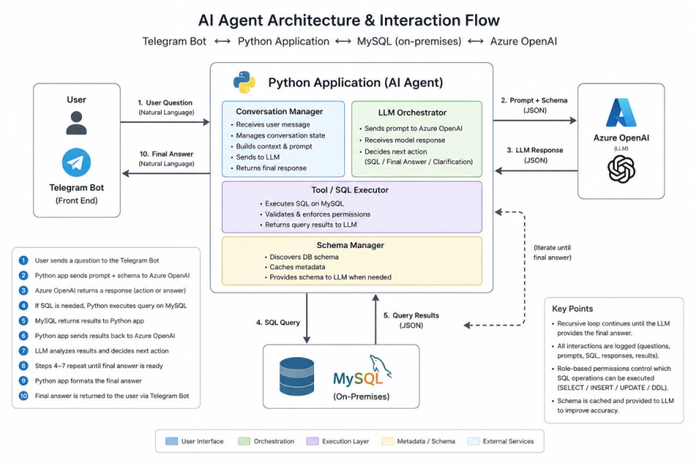The image size is (699, 466).
Task: Click numbered circle 5 in the steps list
Action: 23,320
